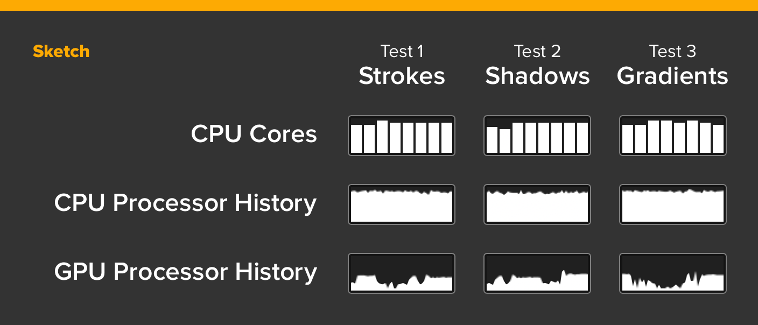Click the CPU Cores graph for Strokes
This screenshot has width=758, height=325.
tap(402, 136)
